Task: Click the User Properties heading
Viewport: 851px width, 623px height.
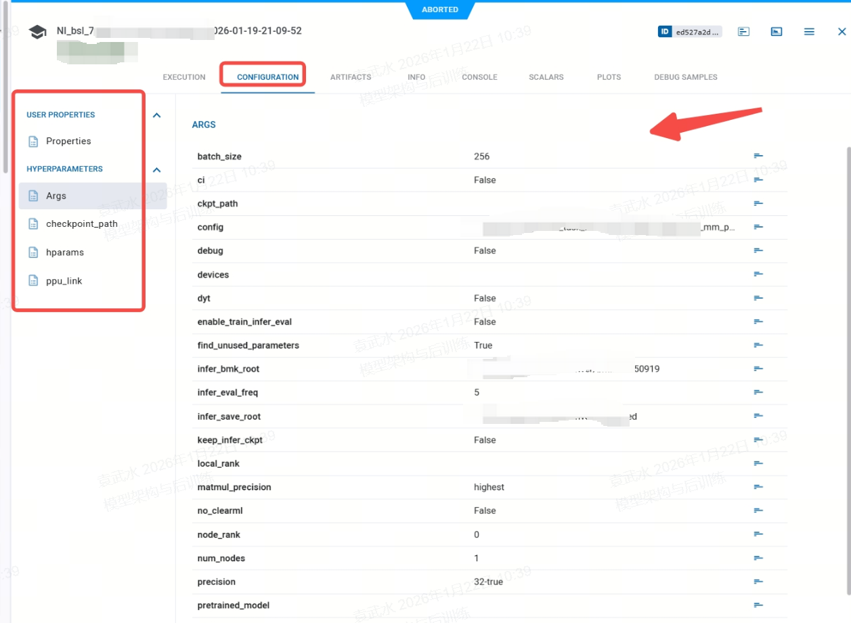Action: coord(61,115)
